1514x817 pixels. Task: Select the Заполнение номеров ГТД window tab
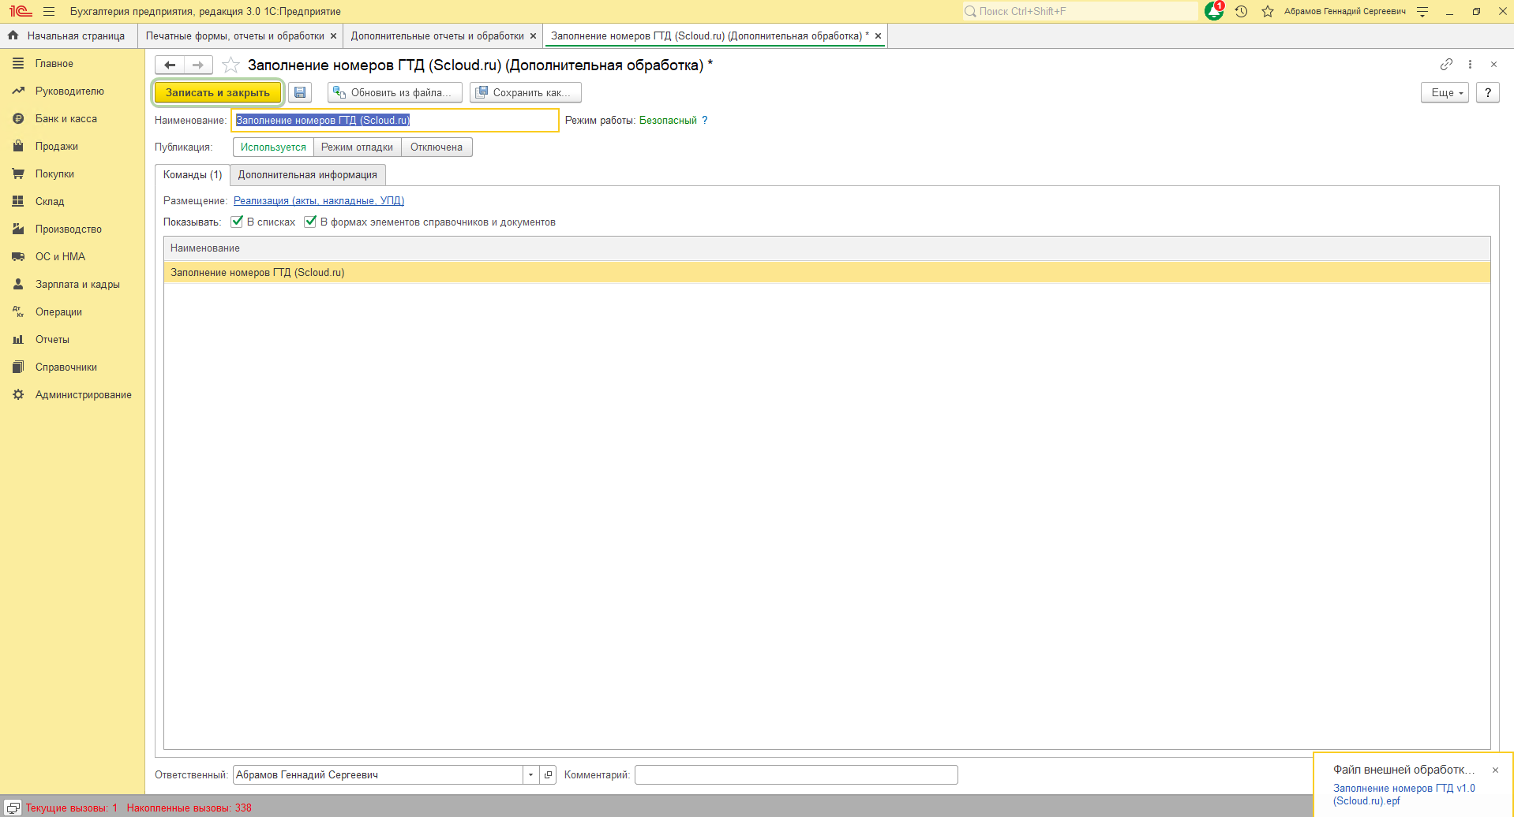[710, 36]
